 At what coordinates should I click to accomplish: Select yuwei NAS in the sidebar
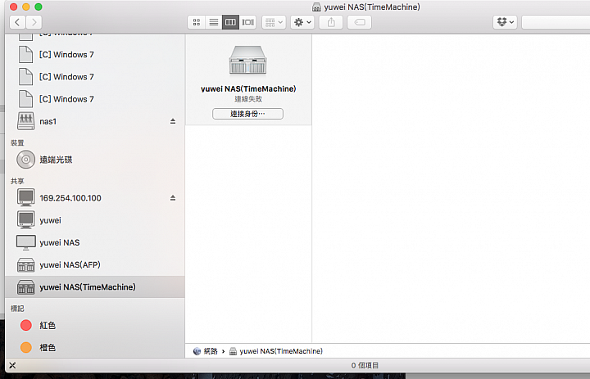95,242
